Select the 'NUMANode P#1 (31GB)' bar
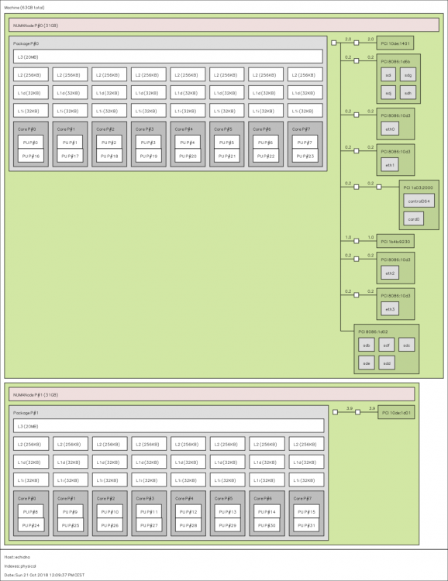Image resolution: width=448 pixels, height=581 pixels. tap(212, 394)
